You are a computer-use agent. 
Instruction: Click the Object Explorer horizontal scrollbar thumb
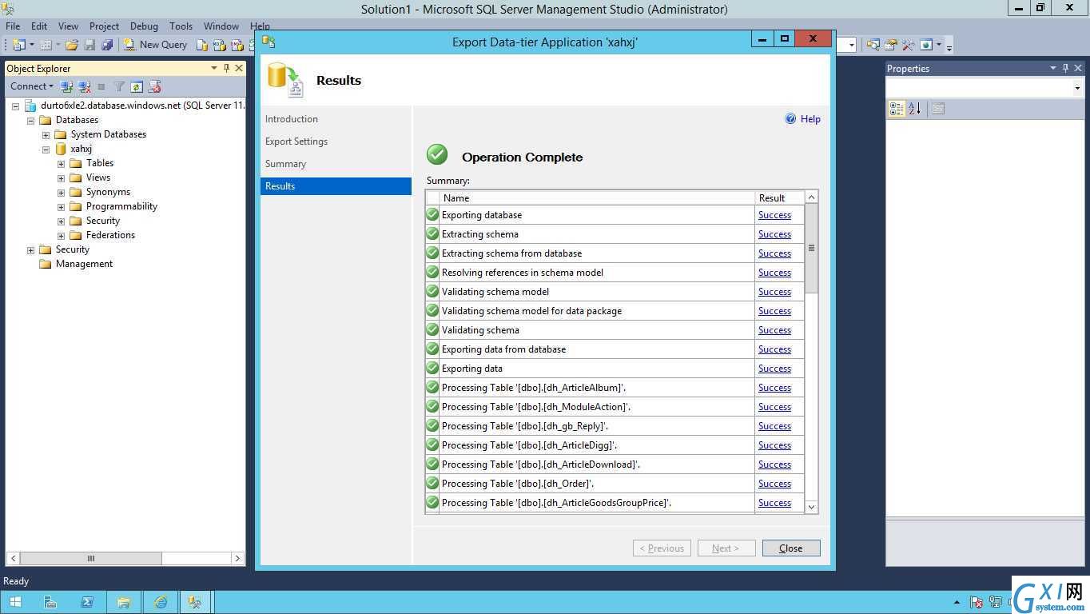[90, 558]
